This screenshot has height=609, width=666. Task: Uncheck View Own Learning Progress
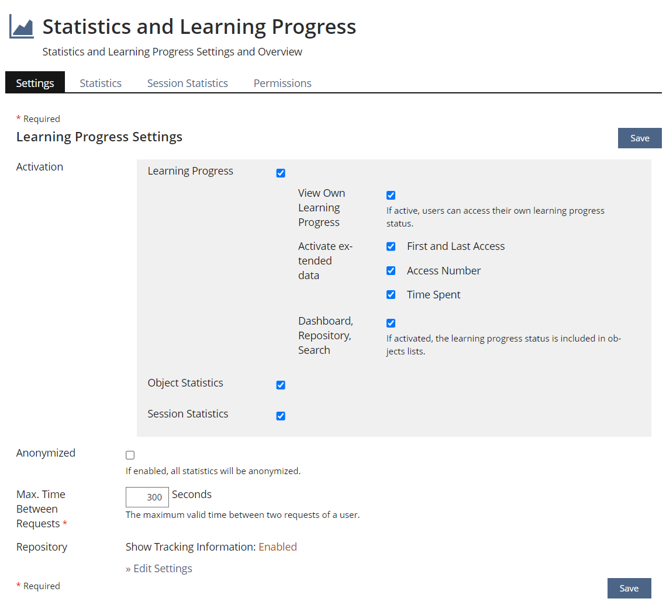(391, 195)
